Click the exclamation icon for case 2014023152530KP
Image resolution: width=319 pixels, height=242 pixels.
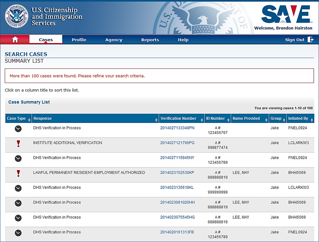coord(18,173)
